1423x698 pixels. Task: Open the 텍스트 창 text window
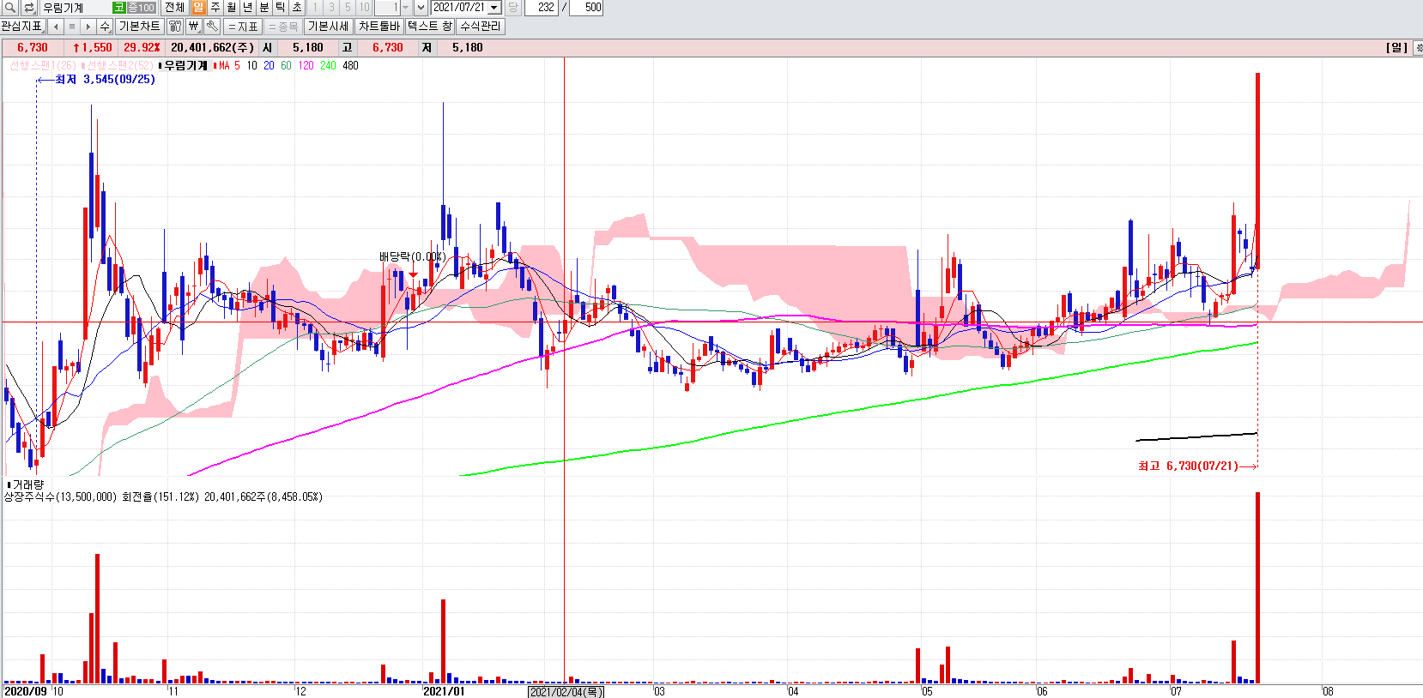[430, 27]
